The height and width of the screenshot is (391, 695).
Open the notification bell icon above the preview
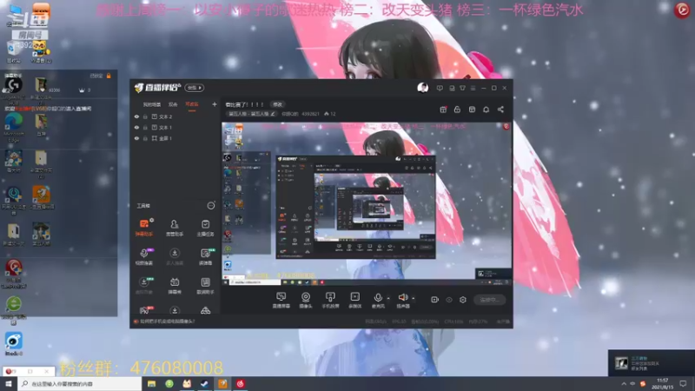(x=486, y=109)
